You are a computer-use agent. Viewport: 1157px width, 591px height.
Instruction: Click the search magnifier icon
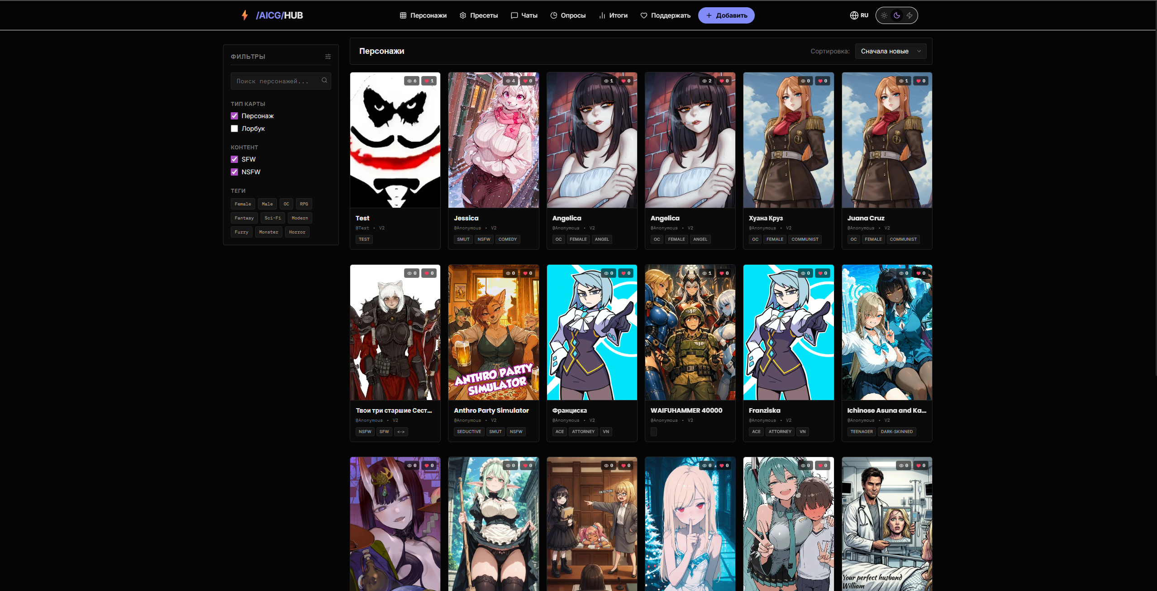pyautogui.click(x=324, y=81)
